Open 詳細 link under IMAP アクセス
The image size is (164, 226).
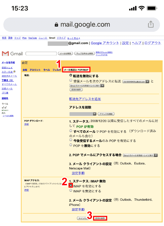point(27,190)
